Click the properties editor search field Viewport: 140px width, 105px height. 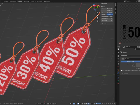tap(137, 49)
